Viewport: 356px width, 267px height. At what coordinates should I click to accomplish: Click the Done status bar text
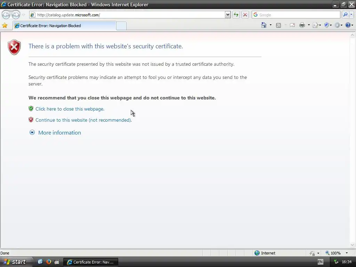pyautogui.click(x=5, y=253)
